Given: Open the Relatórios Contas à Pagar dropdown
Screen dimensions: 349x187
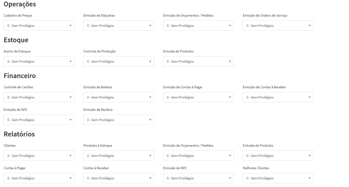Looking at the screenshot, I should point(39,178).
